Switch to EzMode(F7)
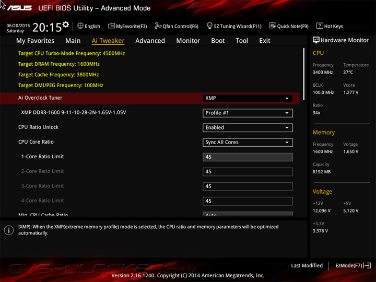 point(349,265)
